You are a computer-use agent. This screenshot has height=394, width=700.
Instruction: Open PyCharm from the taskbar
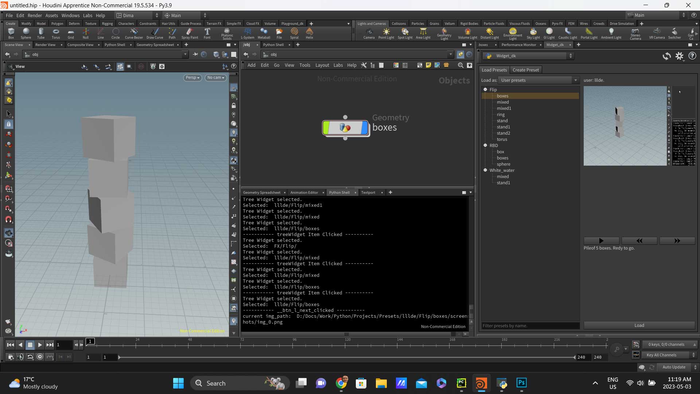461,383
